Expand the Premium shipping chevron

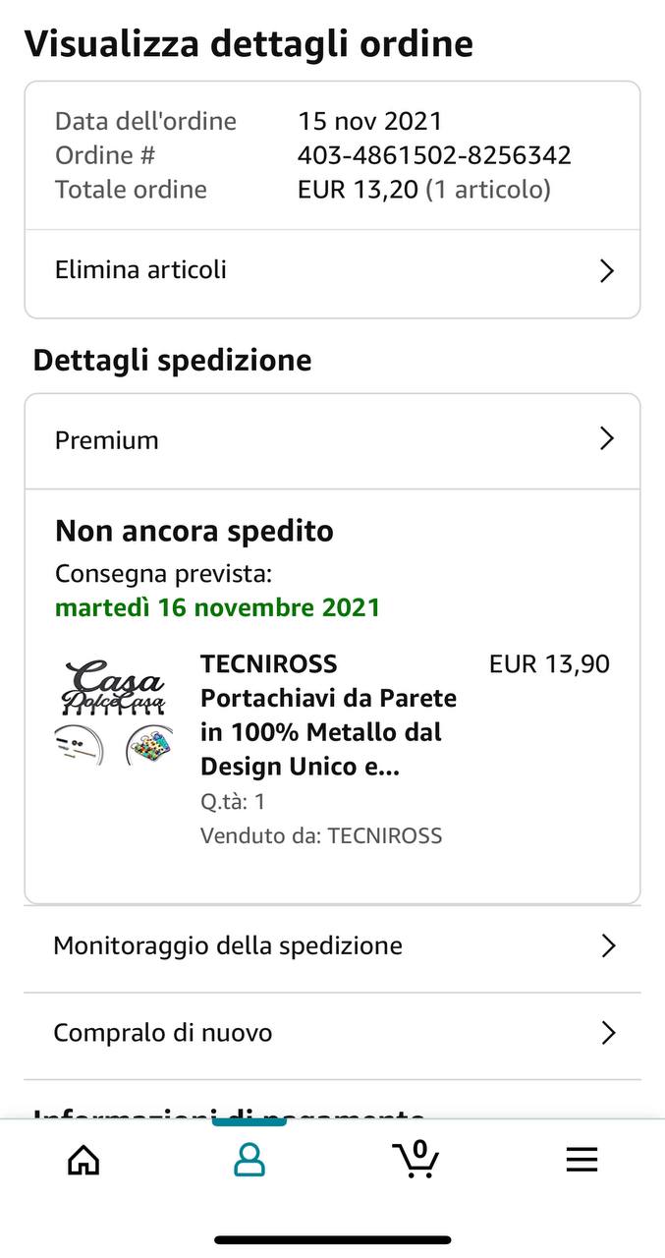click(607, 438)
